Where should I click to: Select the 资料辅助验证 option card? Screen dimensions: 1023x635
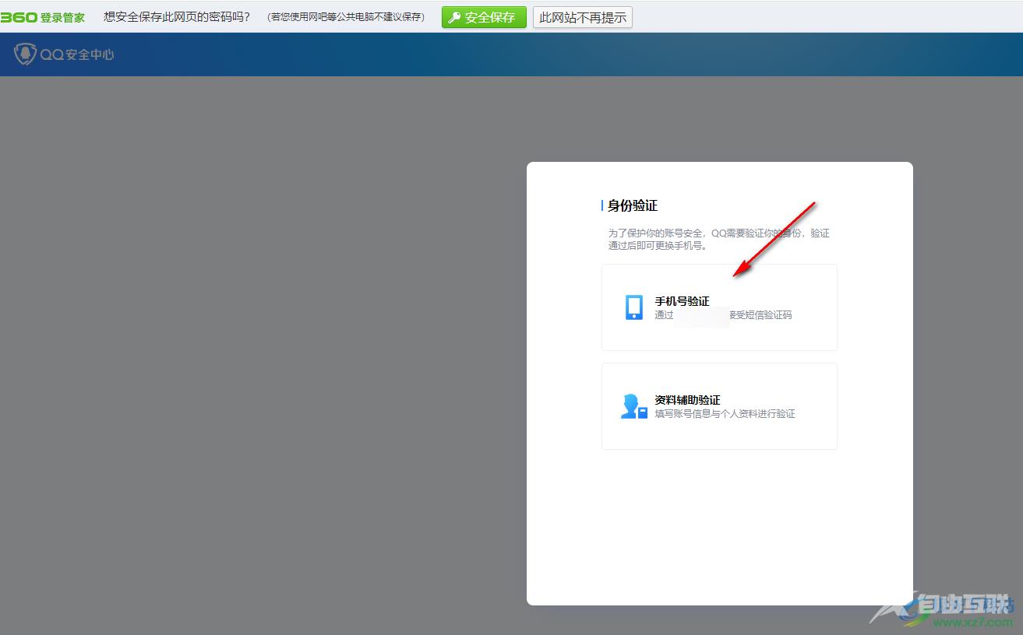(x=719, y=406)
